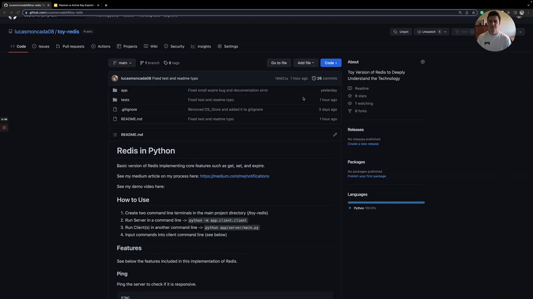Image resolution: width=533 pixels, height=299 pixels.
Task: Click the Unpin repository button
Action: (x=401, y=32)
